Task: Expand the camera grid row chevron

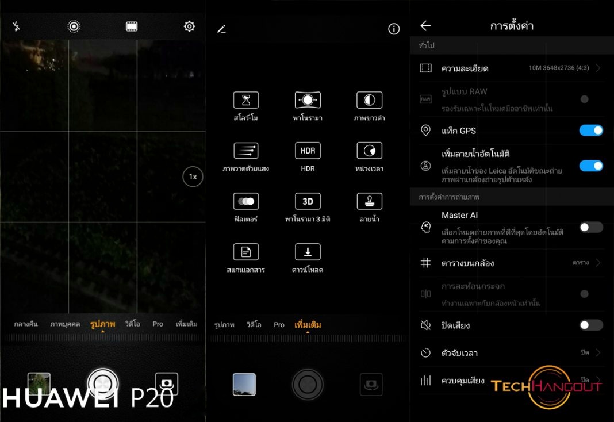Action: [x=598, y=262]
